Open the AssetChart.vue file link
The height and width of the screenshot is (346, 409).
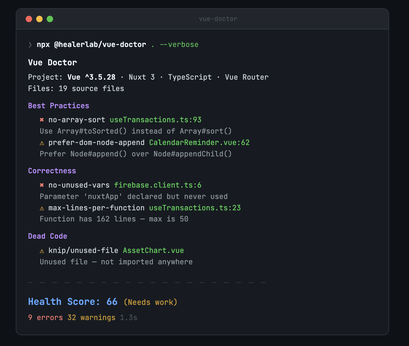point(153,251)
